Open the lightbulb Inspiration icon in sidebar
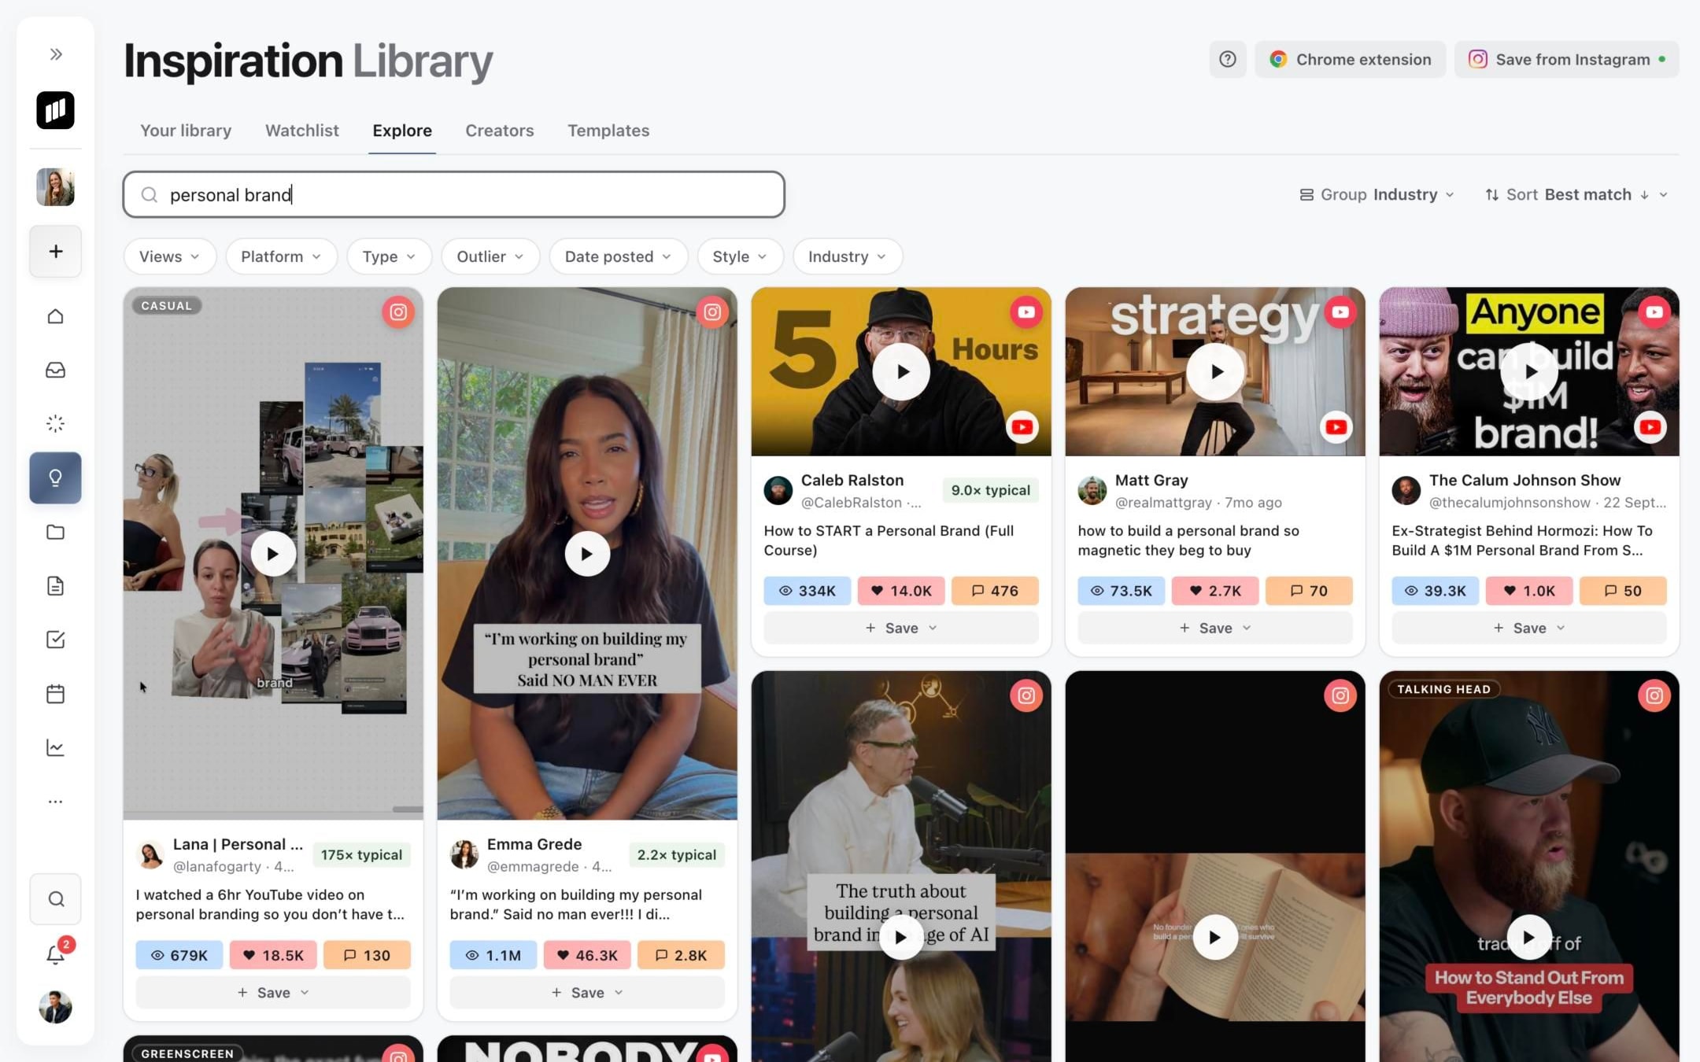 (x=55, y=478)
